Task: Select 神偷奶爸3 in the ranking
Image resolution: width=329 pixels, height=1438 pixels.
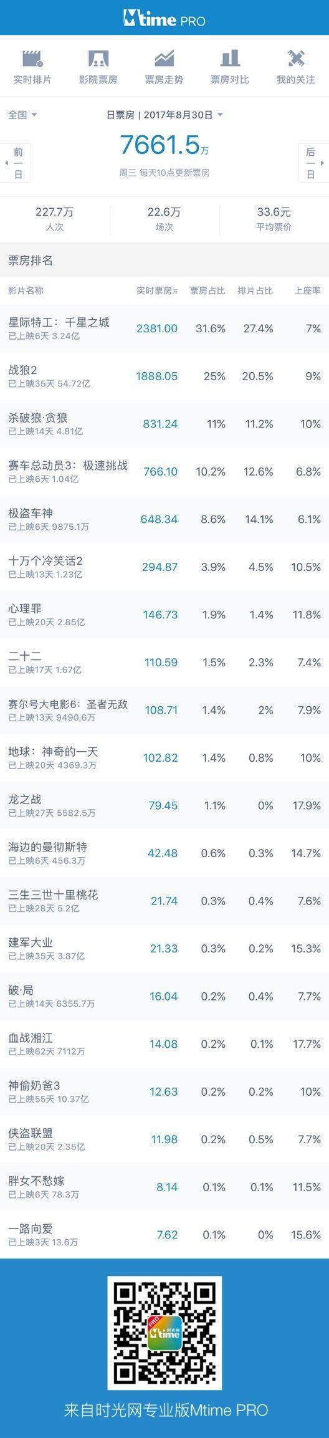Action: [x=164, y=1092]
